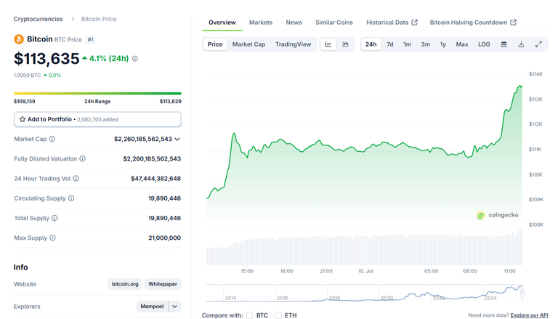Open the Explorers dropdown arrow
This screenshot has width=558, height=319.
pos(174,307)
